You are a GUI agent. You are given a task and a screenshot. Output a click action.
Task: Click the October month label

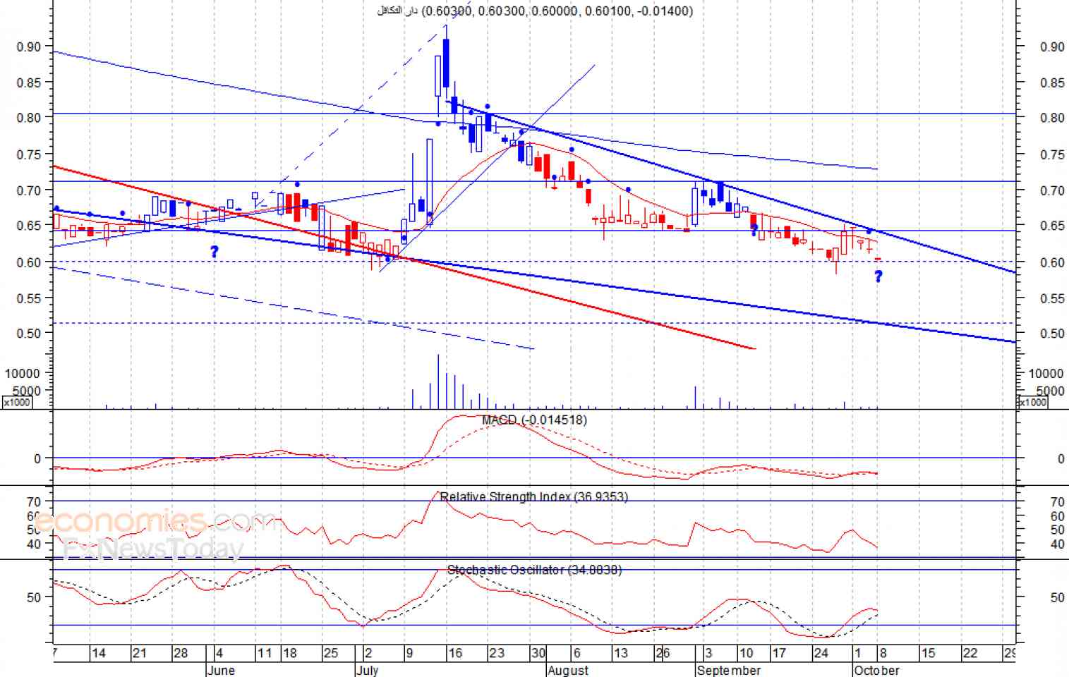click(876, 670)
